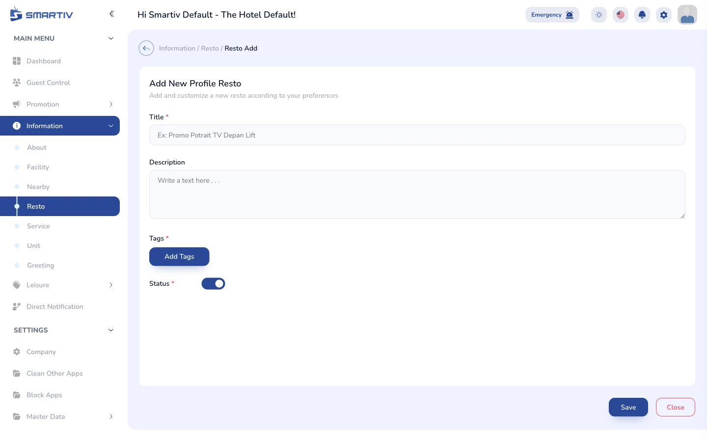This screenshot has height=442, width=707.
Task: Click the Promotion megaphone icon
Action: pyautogui.click(x=17, y=104)
